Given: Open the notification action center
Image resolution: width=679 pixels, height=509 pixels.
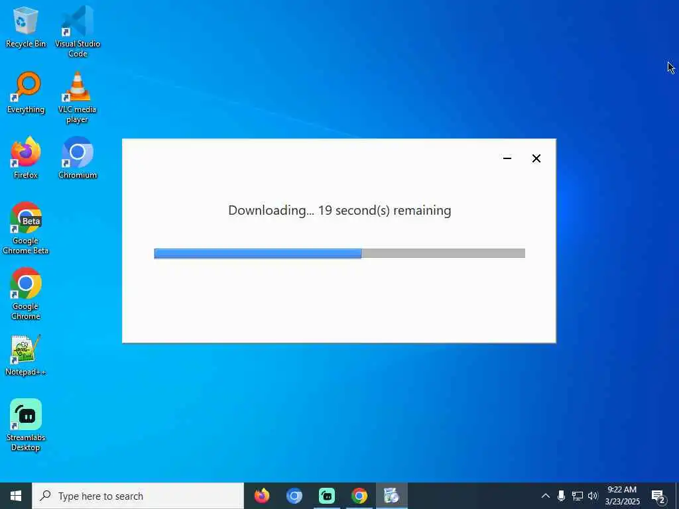Looking at the screenshot, I should tap(658, 496).
